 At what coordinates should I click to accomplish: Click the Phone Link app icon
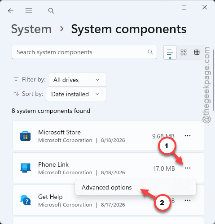click(x=25, y=168)
